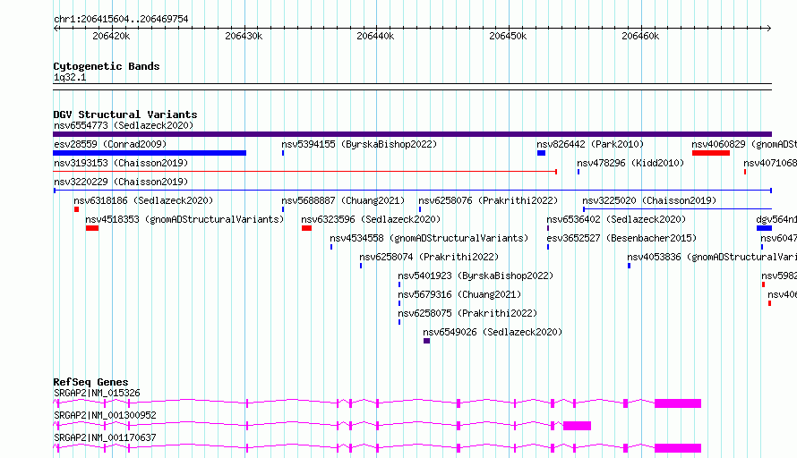797x458 pixels.
Task: Open nsv3193153 (Chaisson2019) variant label
Action: [x=121, y=163]
